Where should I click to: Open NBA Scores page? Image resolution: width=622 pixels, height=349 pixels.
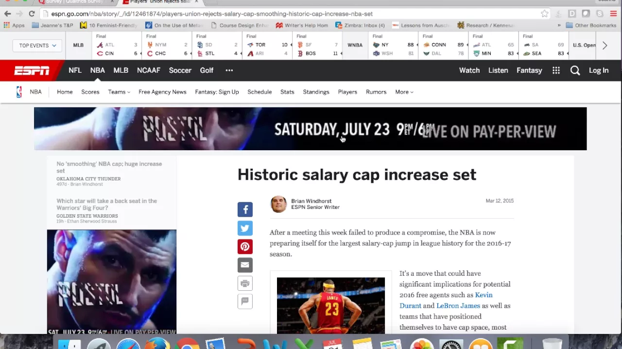(x=90, y=92)
